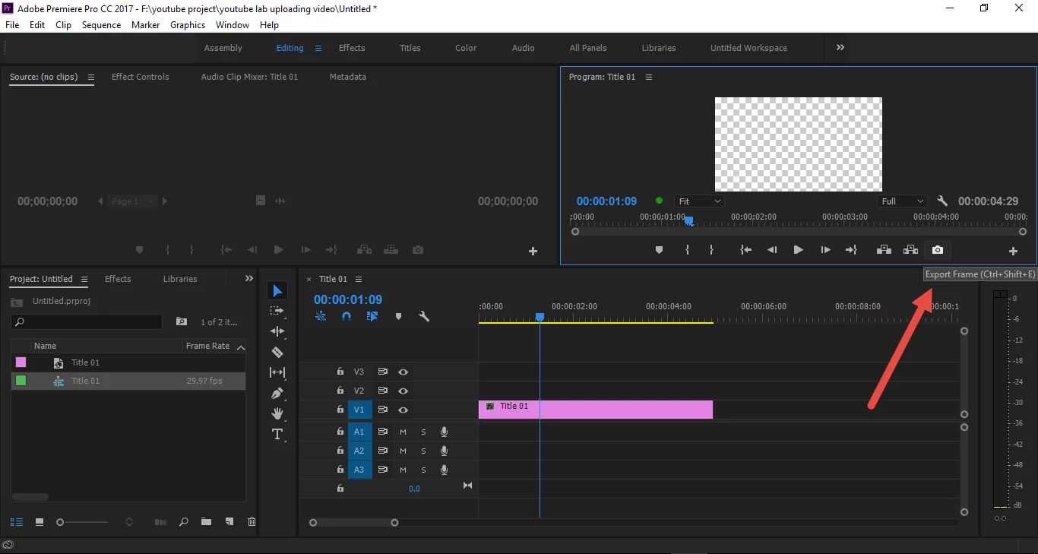
Task: Click New Item icon in Project panel
Action: click(229, 522)
